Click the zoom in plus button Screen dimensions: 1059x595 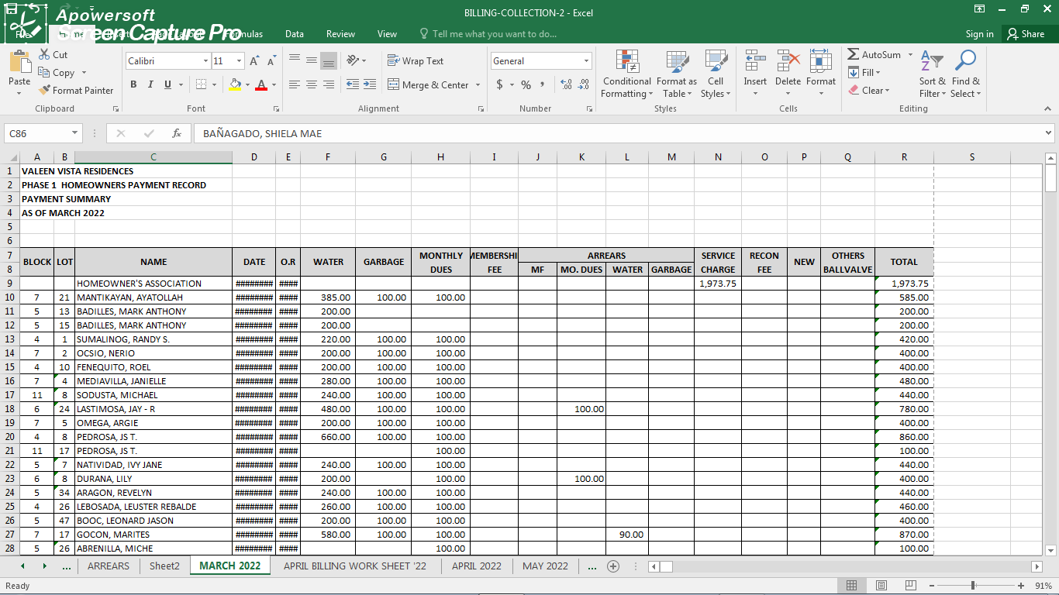[x=1021, y=586]
